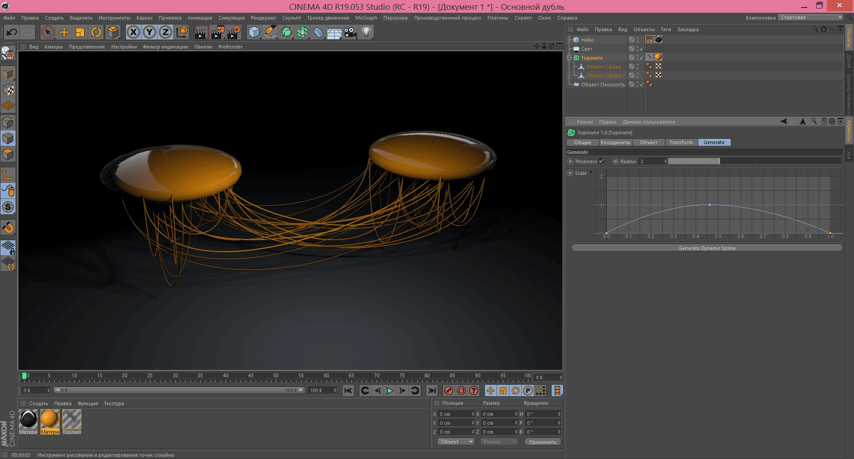The image size is (854, 459).
Task: Click the Scale animation dot
Action: click(570, 173)
